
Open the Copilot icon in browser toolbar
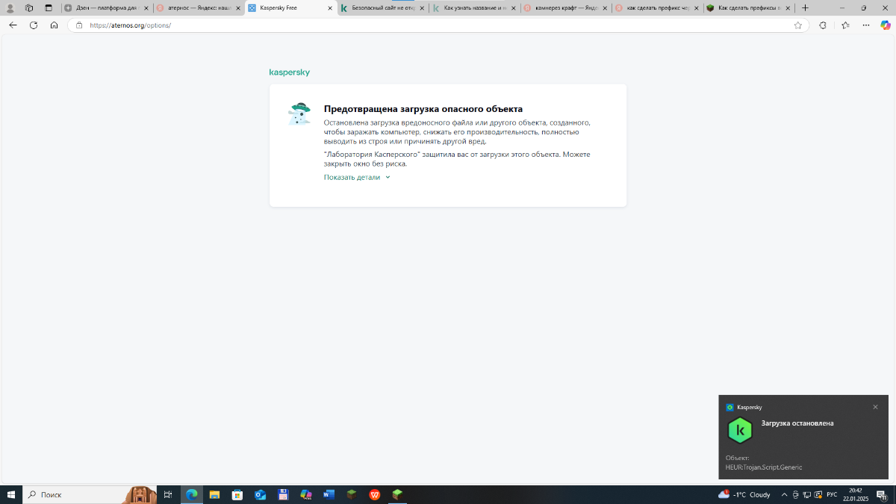(886, 25)
